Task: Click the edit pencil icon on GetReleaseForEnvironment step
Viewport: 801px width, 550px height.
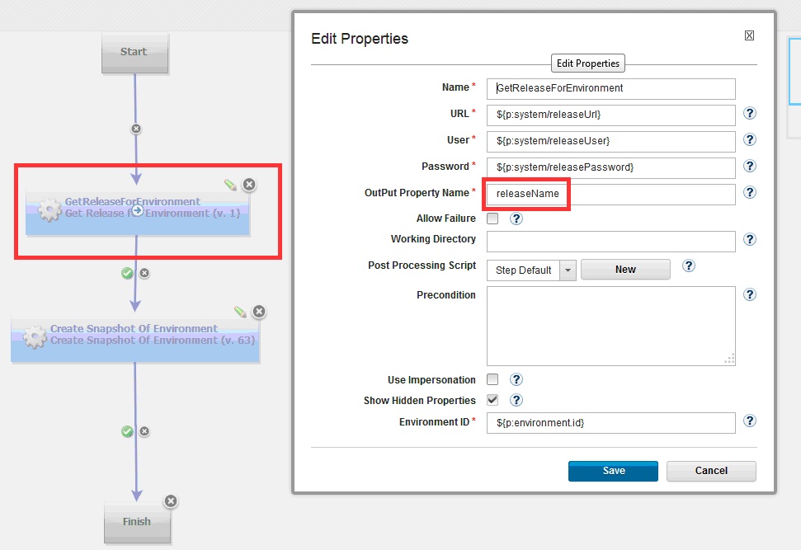Action: [230, 185]
